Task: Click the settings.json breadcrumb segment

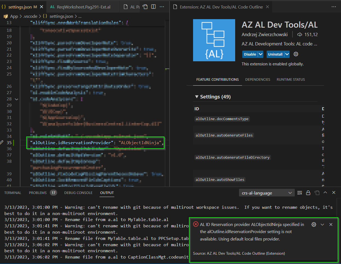Action: pyautogui.click(x=61, y=16)
